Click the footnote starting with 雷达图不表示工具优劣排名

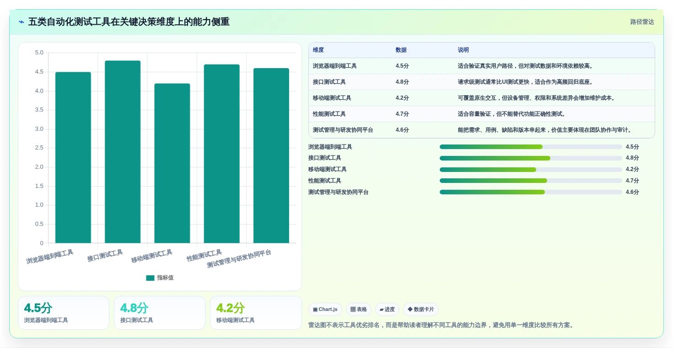click(442, 325)
